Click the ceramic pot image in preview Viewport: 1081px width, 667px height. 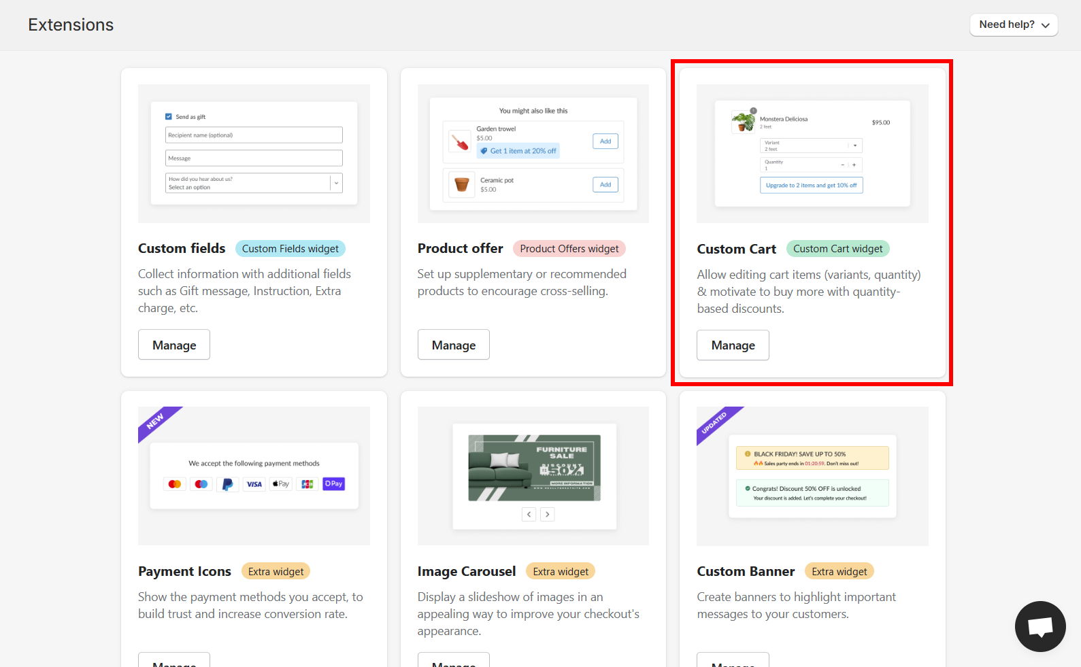tap(461, 184)
